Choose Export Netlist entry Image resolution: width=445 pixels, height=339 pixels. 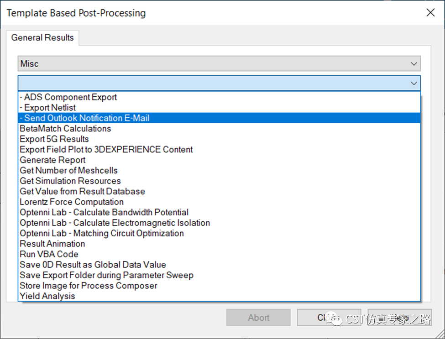click(219, 108)
